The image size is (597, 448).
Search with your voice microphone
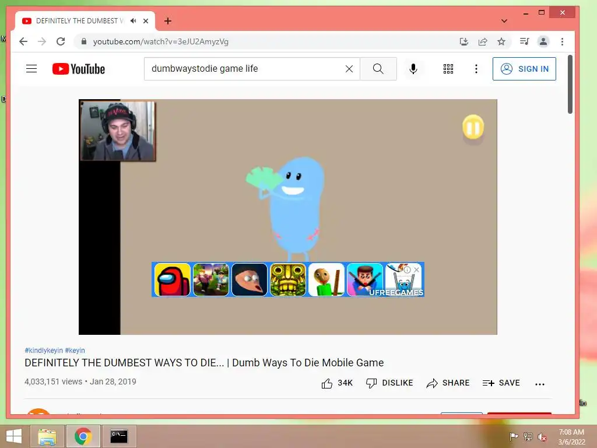click(x=413, y=69)
